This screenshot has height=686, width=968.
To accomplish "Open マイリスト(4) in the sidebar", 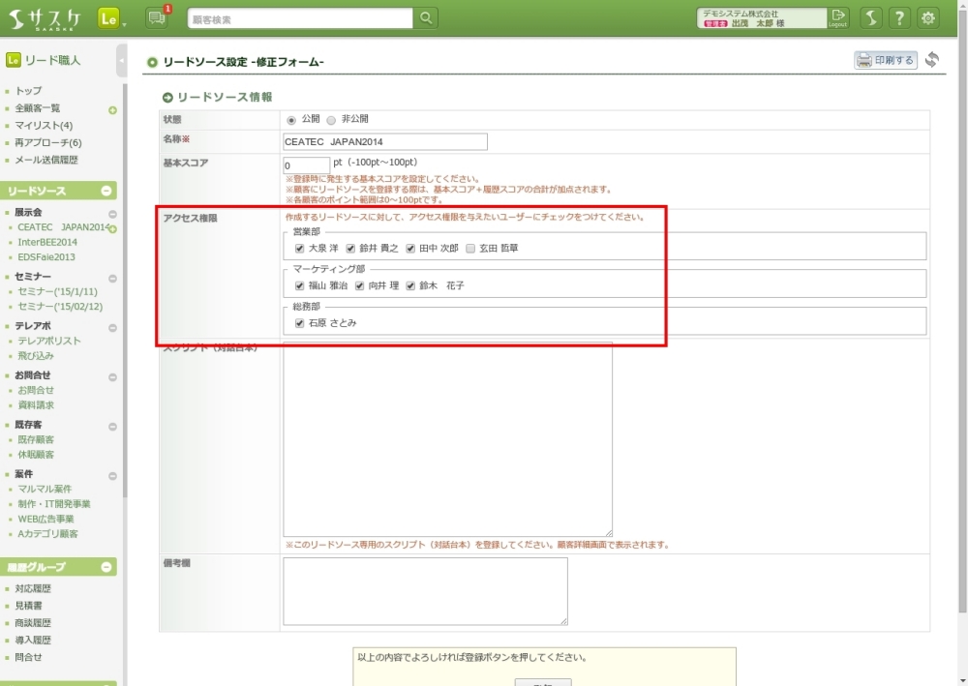I will tap(44, 126).
